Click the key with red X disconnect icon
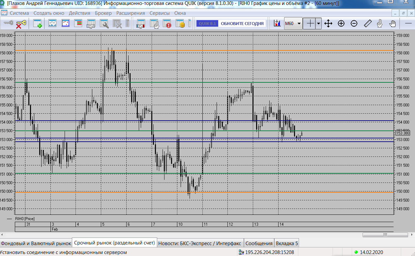Viewport: 415px width, 256px height. pyautogui.click(x=20, y=24)
